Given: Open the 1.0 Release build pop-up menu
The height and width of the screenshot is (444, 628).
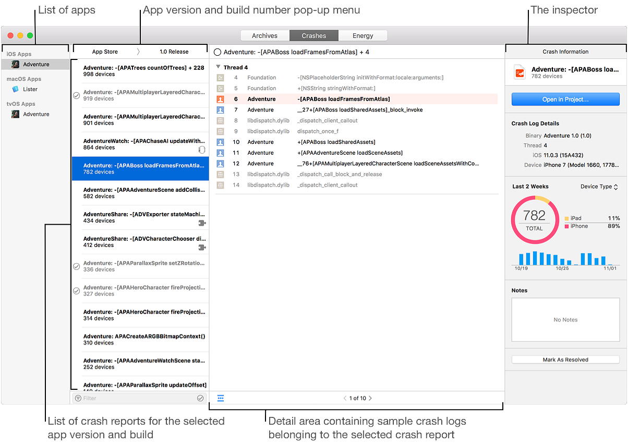Looking at the screenshot, I should (174, 52).
